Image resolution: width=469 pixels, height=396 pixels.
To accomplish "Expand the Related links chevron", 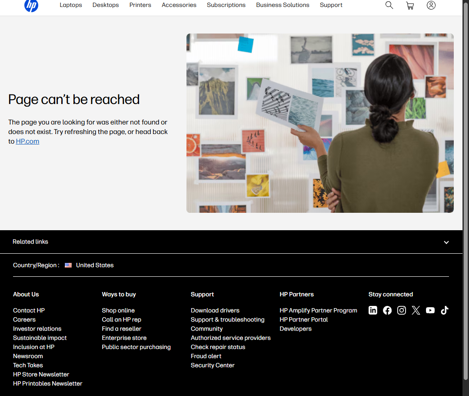I will 446,242.
